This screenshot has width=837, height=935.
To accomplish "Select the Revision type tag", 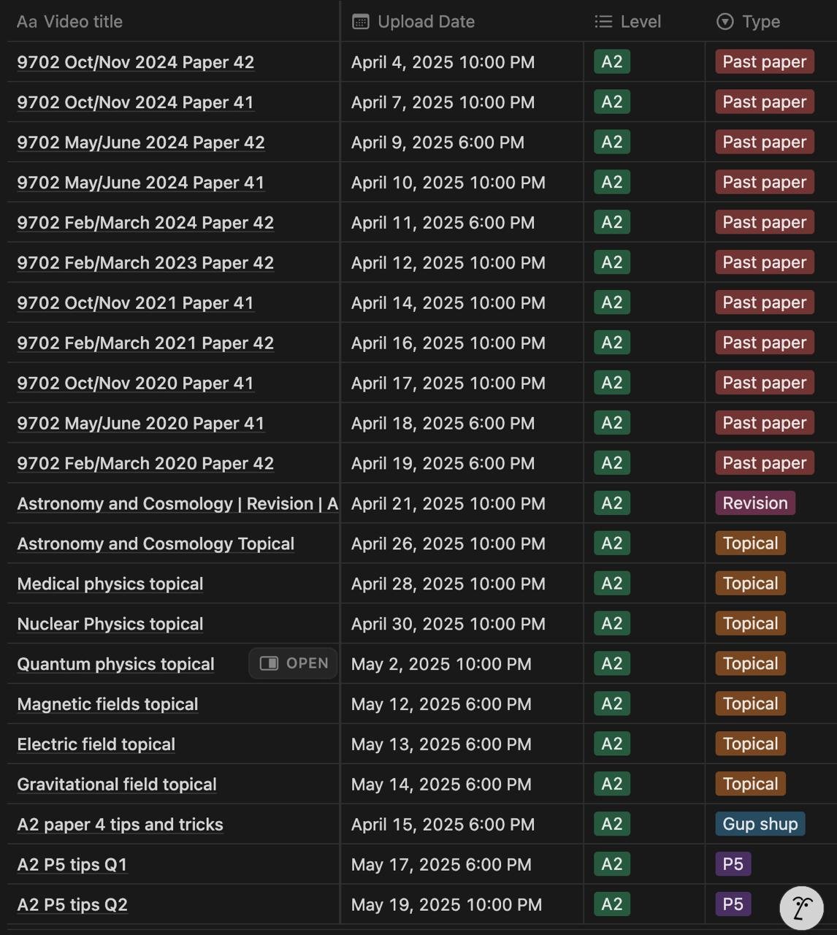I will pos(755,503).
